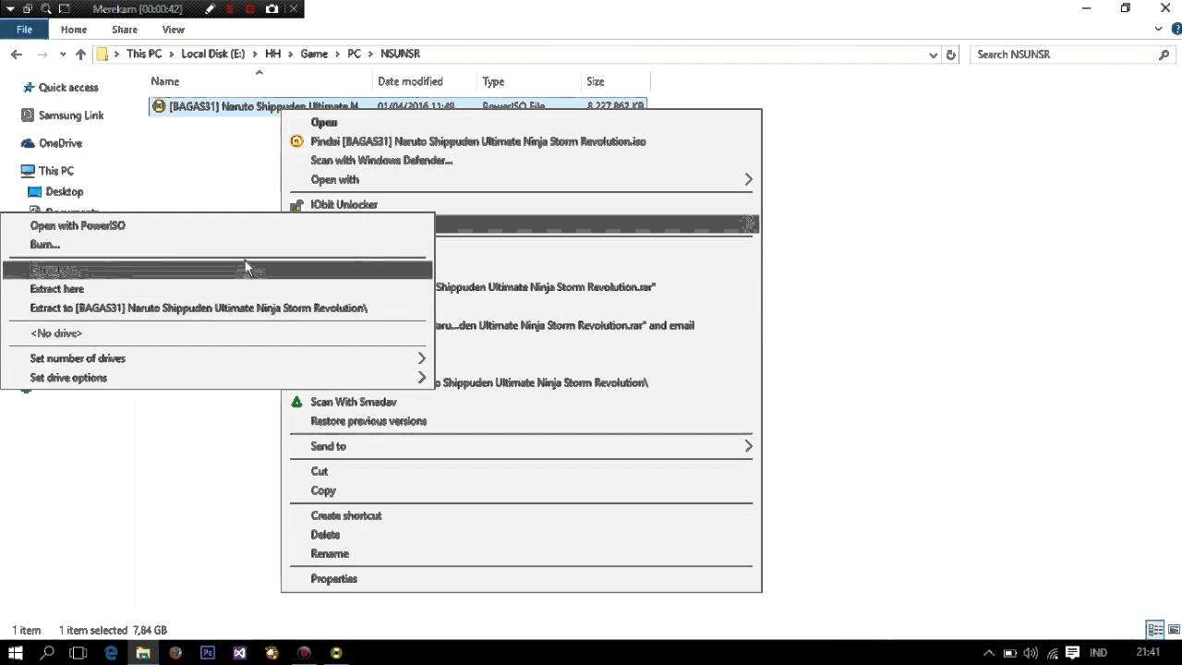The image size is (1182, 665).
Task: Choose Extract to [BAGAS31] Naruto folder
Action: click(x=217, y=308)
